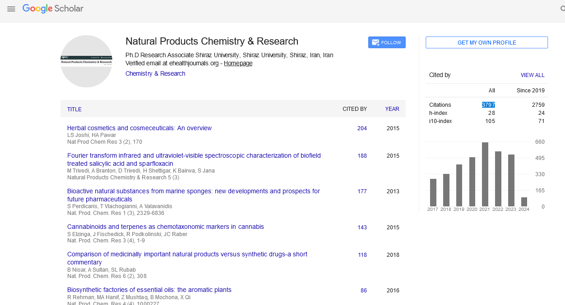Viewport: 565px width, 305px height.
Task: Open Cannabinoids and terpenes article
Action: 166,227
